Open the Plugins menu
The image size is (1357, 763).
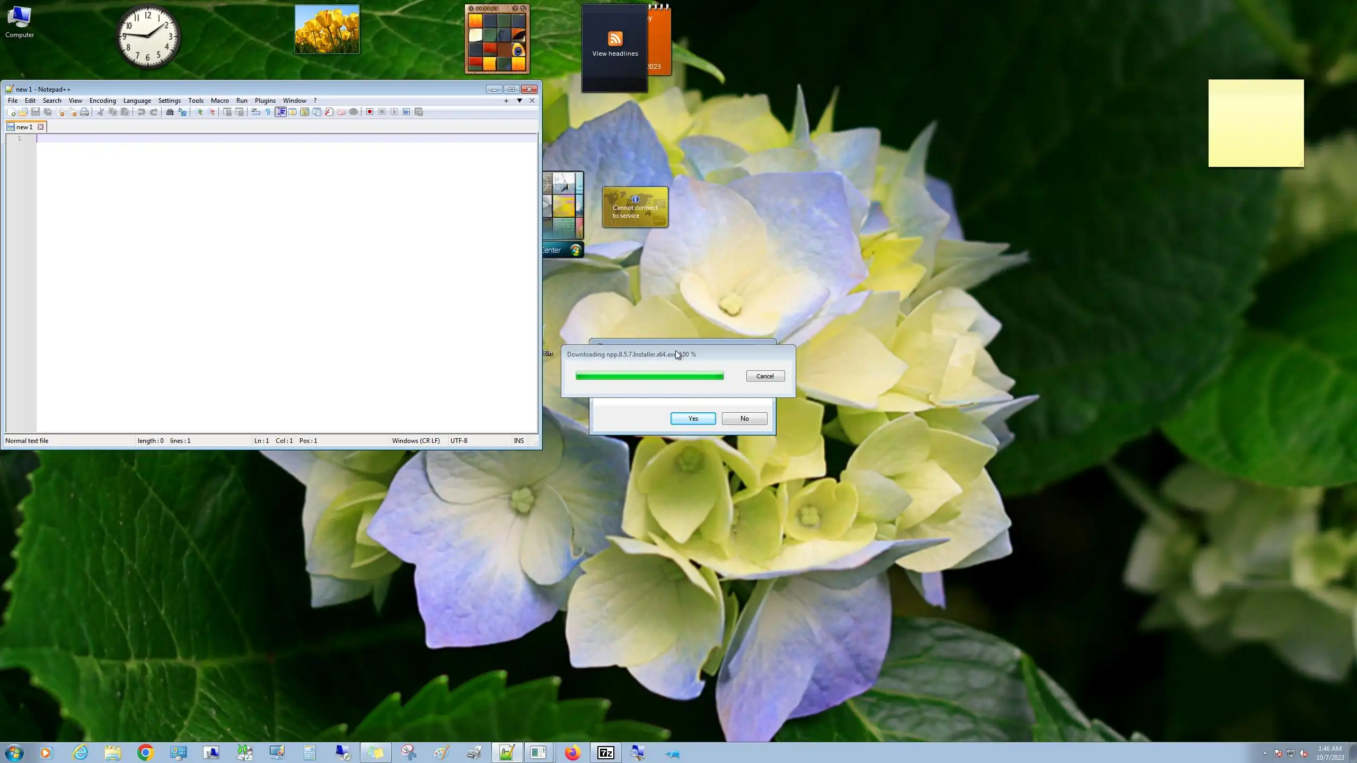[x=265, y=101]
